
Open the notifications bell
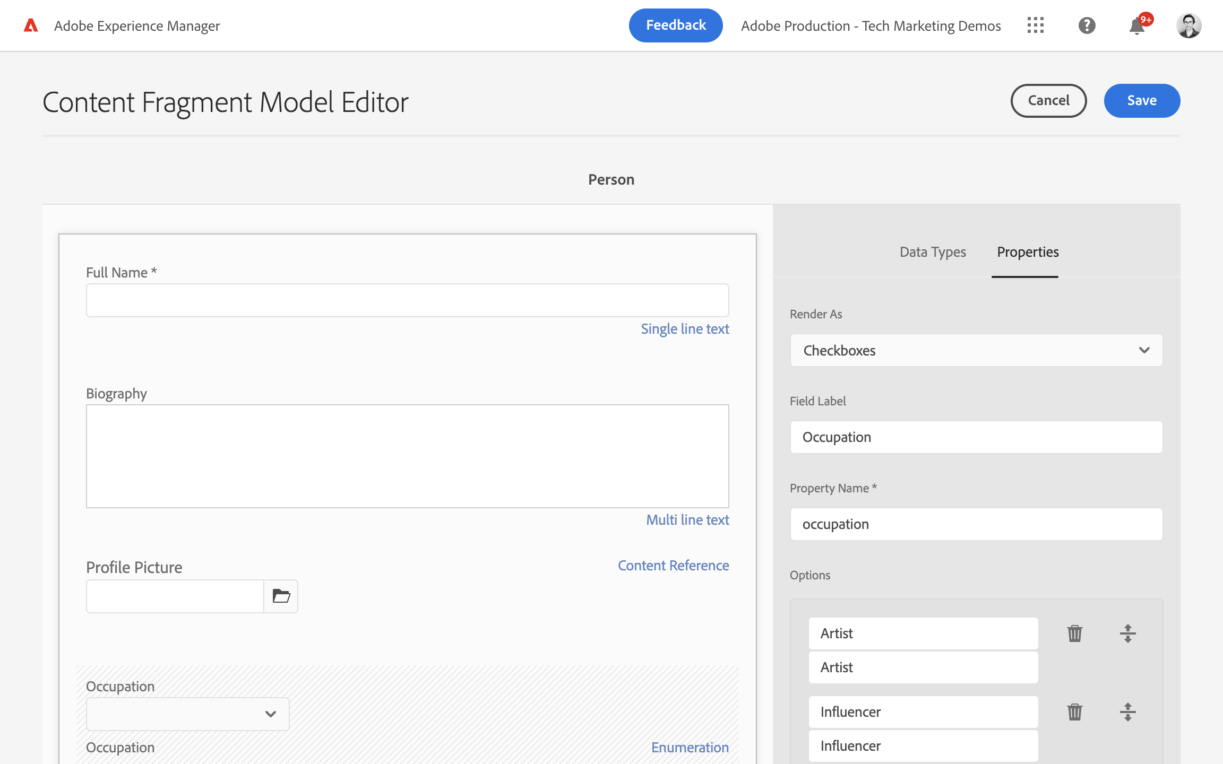tap(1136, 25)
